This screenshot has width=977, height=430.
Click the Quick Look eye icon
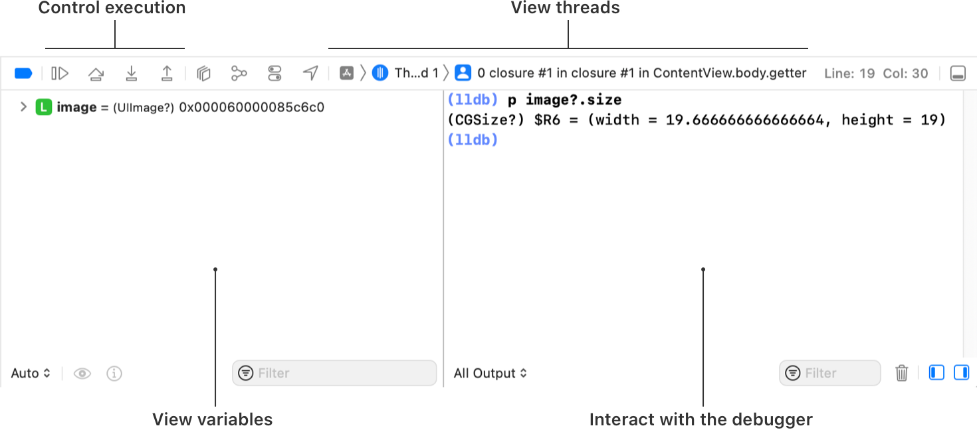(82, 373)
